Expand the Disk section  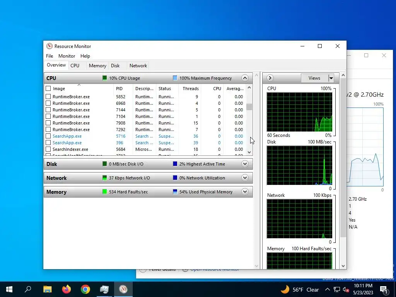245,164
